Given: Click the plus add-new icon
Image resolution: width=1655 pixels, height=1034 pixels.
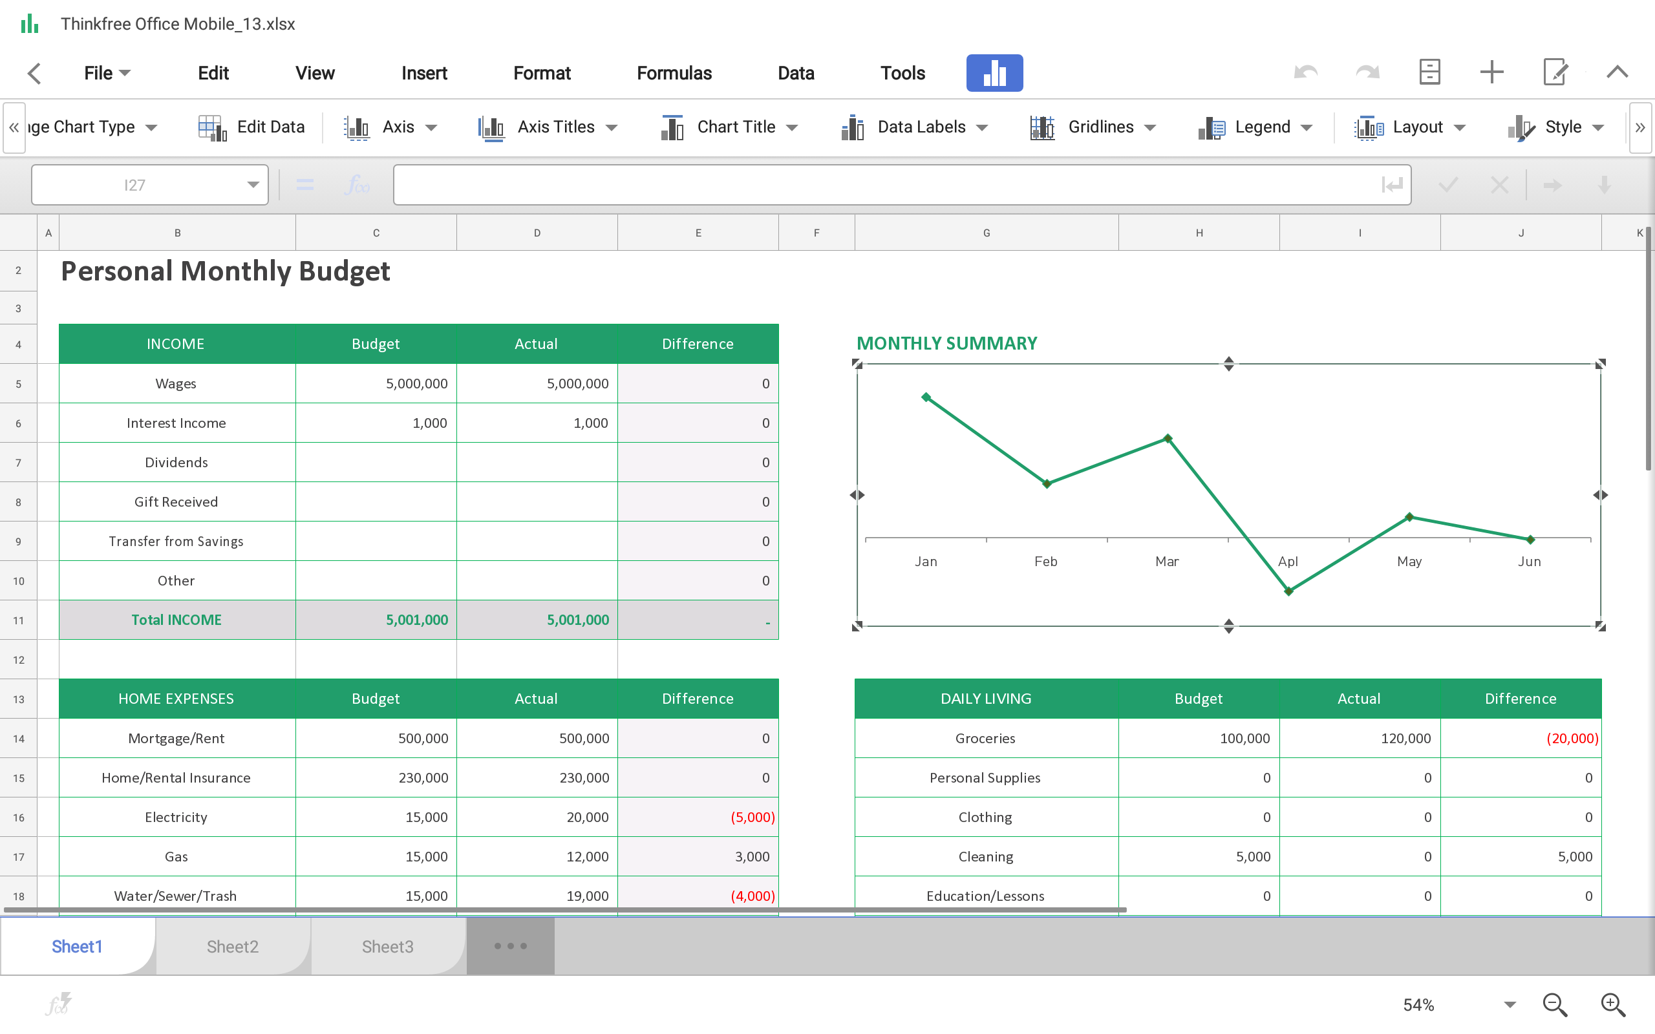Looking at the screenshot, I should click(x=1491, y=72).
